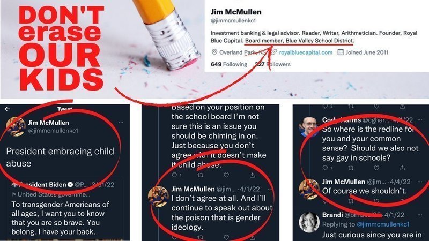Image resolution: width=429 pixels, height=241 pixels.
Task: View the Followers list on the profile
Action: (272, 64)
